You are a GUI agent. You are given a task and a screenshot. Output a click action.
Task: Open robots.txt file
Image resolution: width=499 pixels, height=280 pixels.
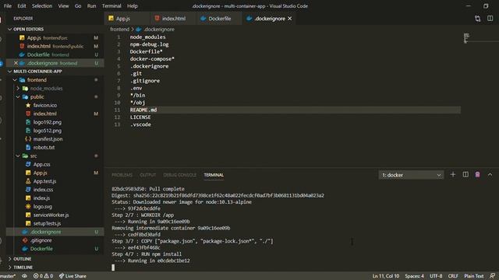pos(44,147)
